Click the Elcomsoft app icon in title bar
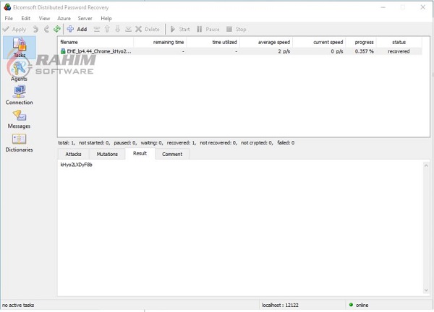 coord(7,7)
